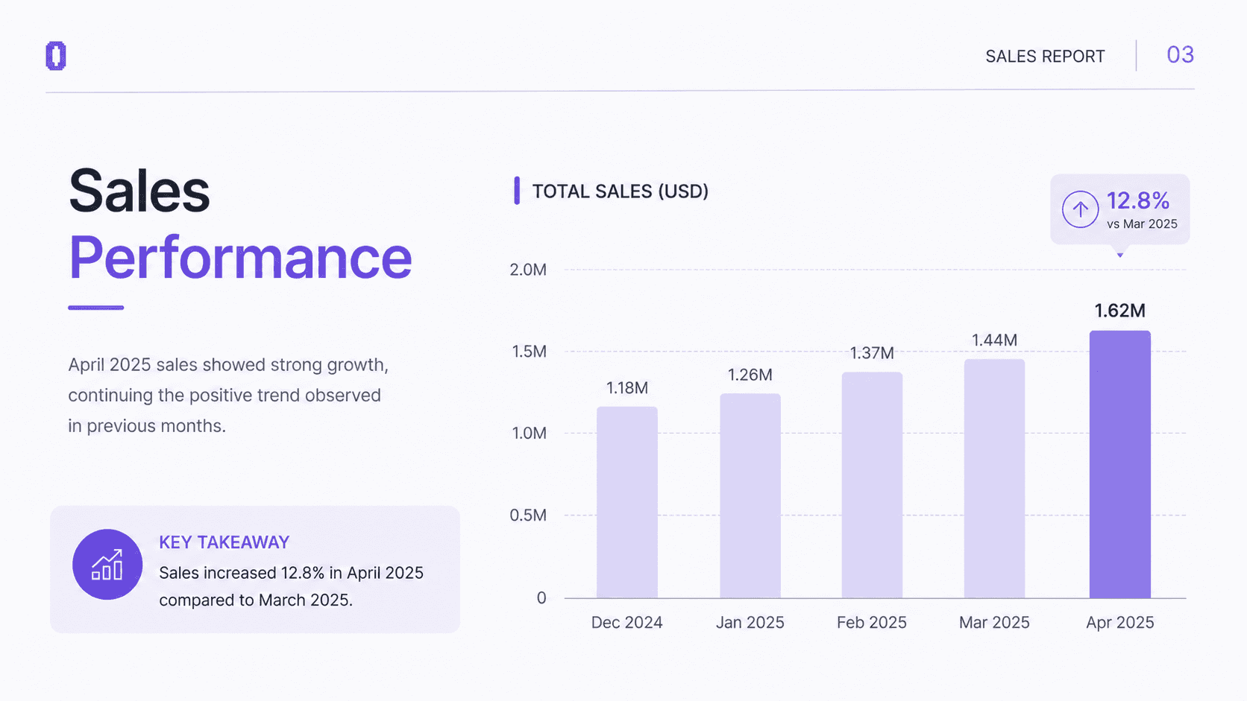Click the KEY TAKEAWAY label
This screenshot has height=701, width=1247.
(x=224, y=542)
